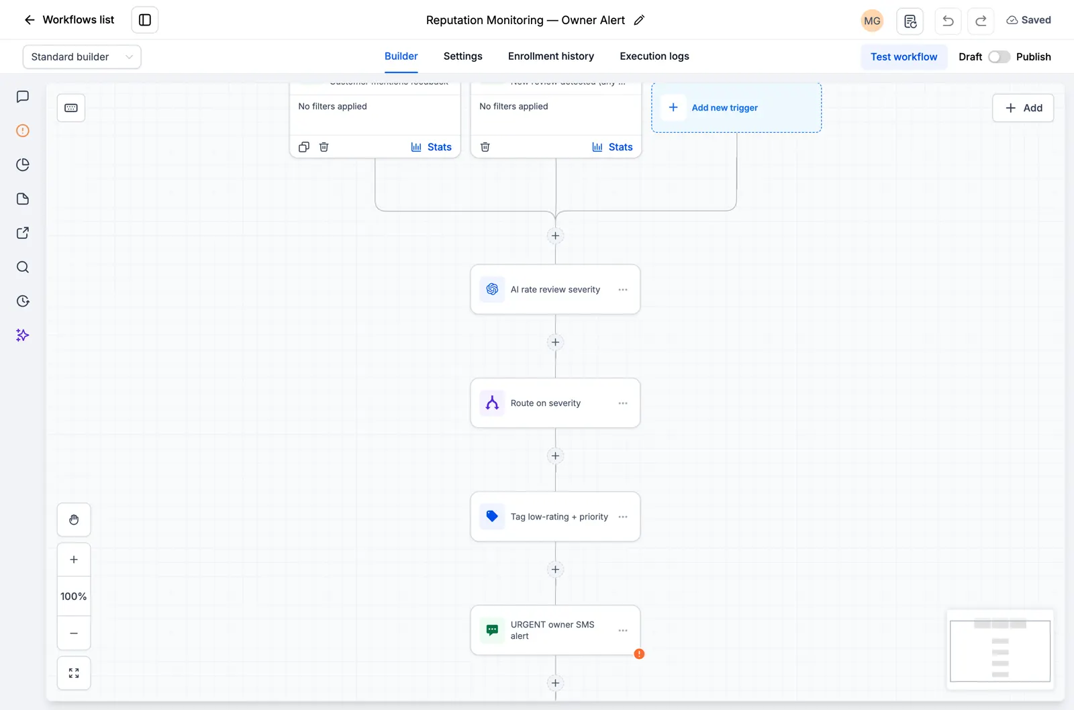Open the errors alert icon in sidebar
The image size is (1074, 710).
tap(23, 130)
